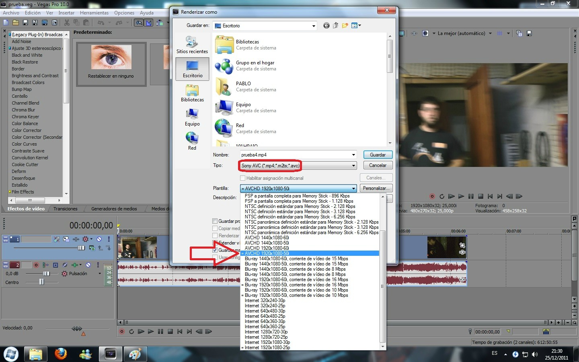Click the Cut scissors icon in the toolbar
579x362 pixels.
(67, 23)
